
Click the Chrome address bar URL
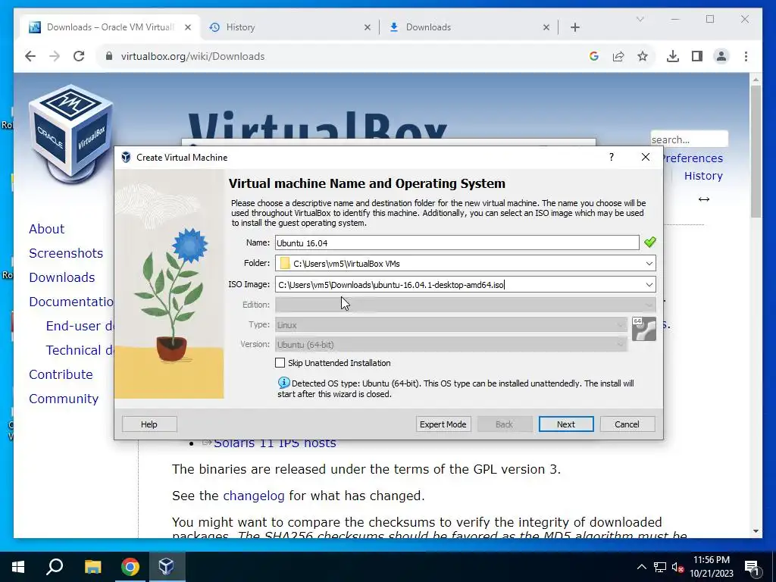pyautogui.click(x=193, y=56)
